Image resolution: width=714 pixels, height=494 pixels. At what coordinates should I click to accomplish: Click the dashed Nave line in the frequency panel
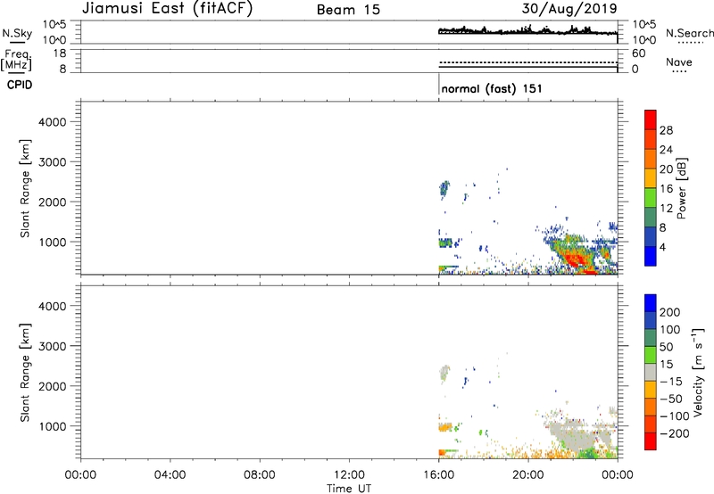528,62
